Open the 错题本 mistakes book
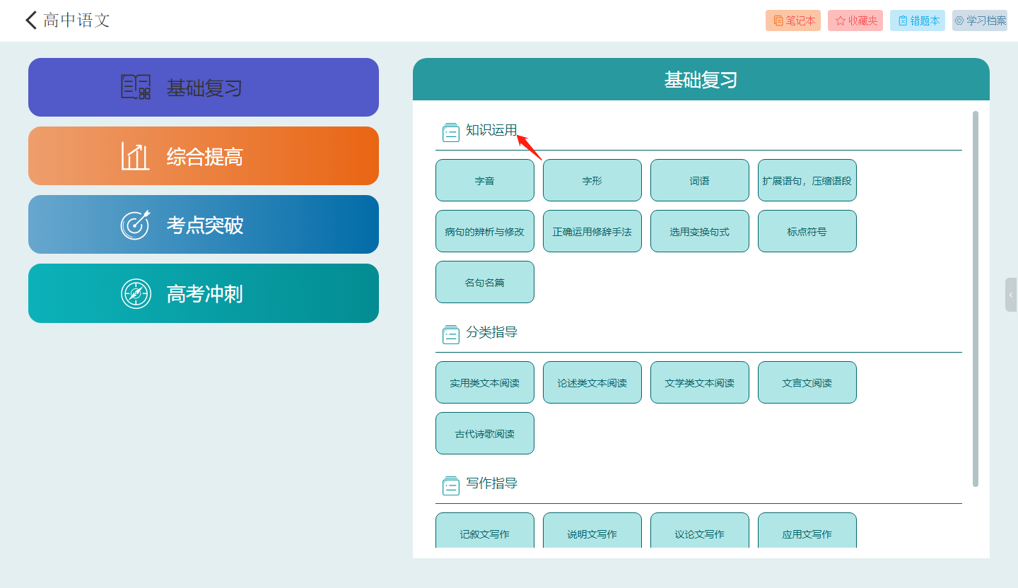Screen dimensions: 1018x588 click(x=918, y=20)
